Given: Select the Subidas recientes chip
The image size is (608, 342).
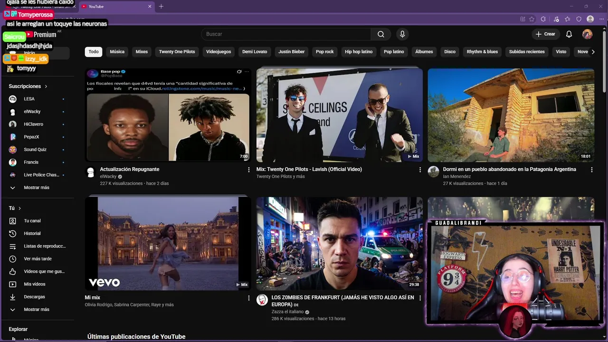Looking at the screenshot, I should [527, 52].
